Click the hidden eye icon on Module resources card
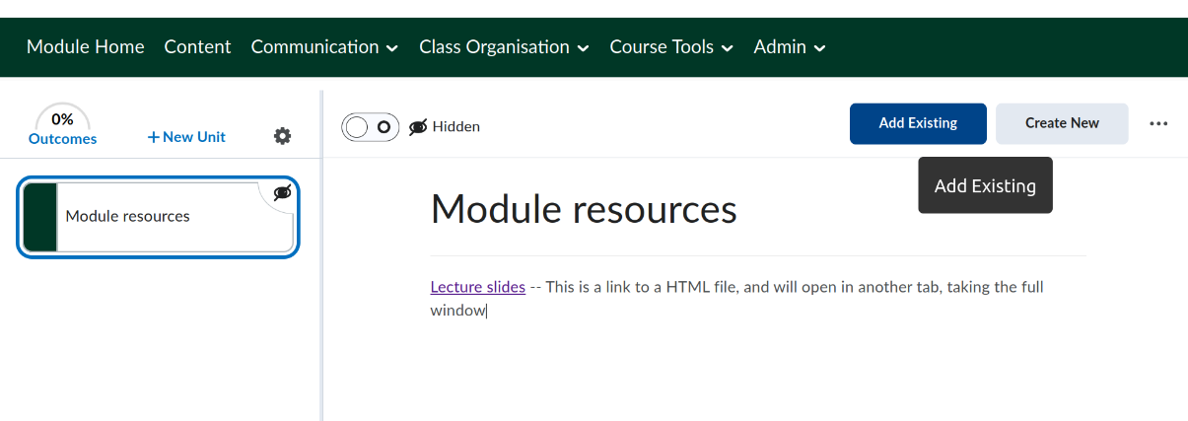1188x421 pixels. (x=282, y=192)
